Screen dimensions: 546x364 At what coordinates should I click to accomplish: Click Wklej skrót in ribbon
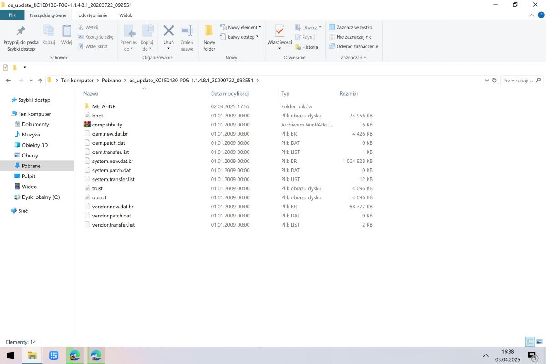(x=93, y=46)
